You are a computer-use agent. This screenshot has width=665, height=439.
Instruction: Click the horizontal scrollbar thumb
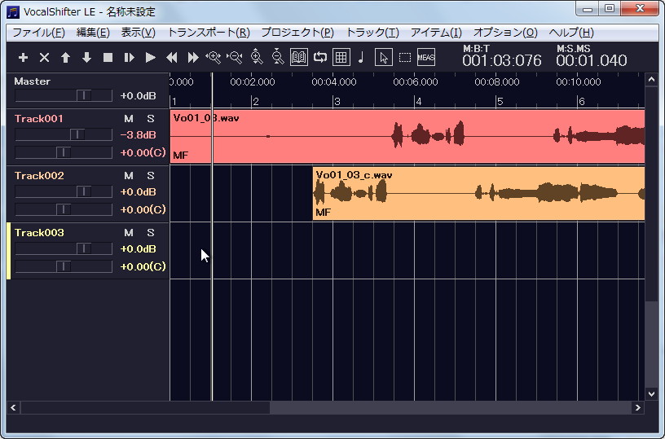145,407
